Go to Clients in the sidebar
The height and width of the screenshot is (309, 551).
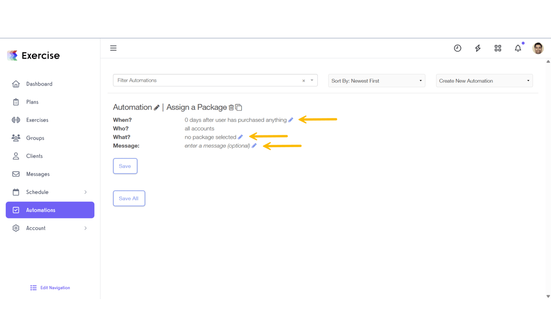(34, 156)
